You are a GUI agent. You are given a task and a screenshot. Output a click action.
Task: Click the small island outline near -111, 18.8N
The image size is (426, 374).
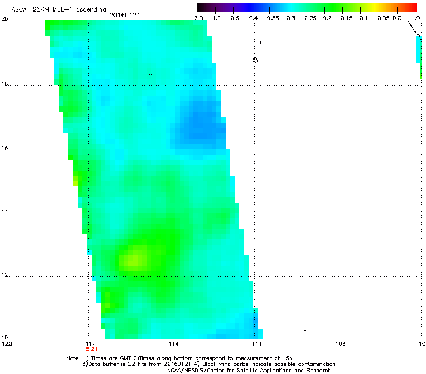(255, 60)
